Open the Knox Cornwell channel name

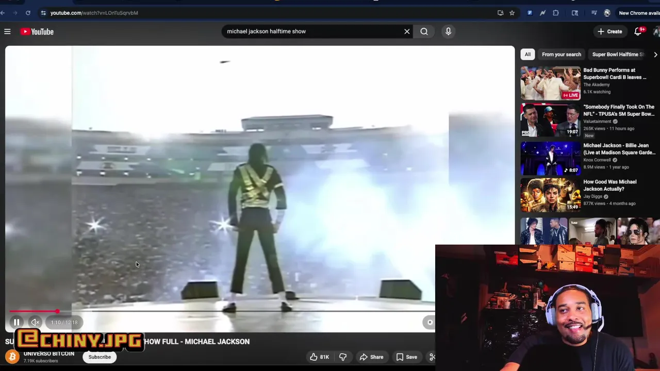[x=597, y=160]
